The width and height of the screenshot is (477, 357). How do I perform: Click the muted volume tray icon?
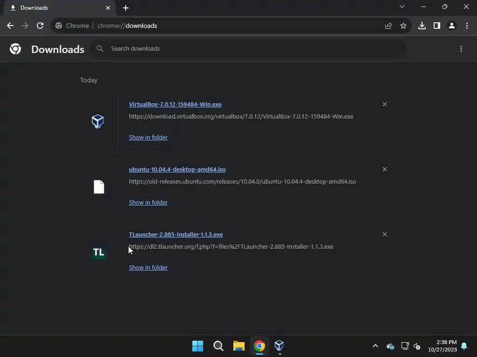tap(417, 346)
